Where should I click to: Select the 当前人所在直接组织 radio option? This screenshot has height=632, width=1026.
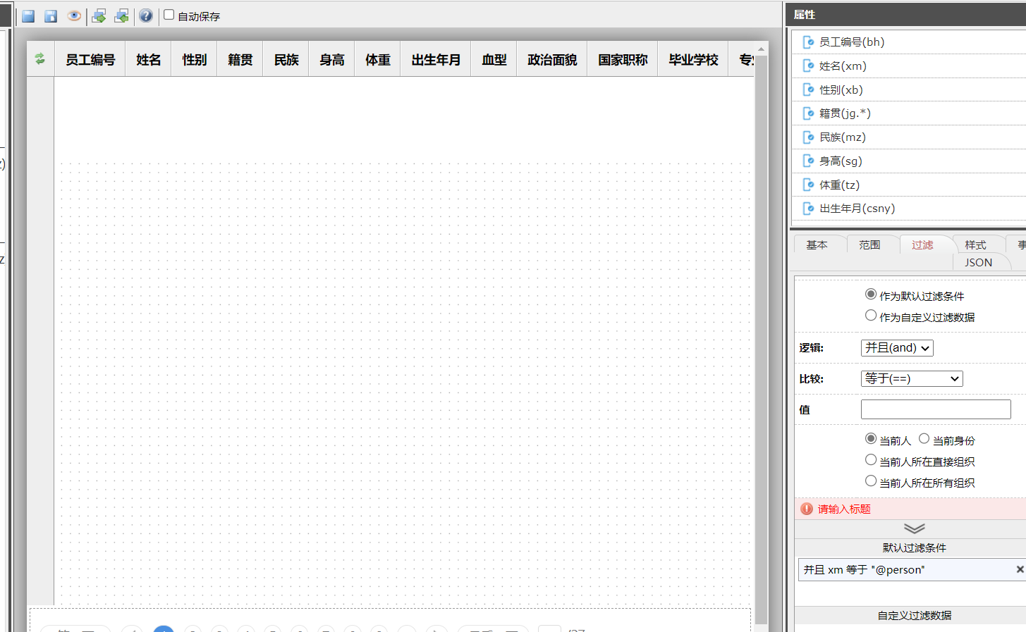coord(871,460)
